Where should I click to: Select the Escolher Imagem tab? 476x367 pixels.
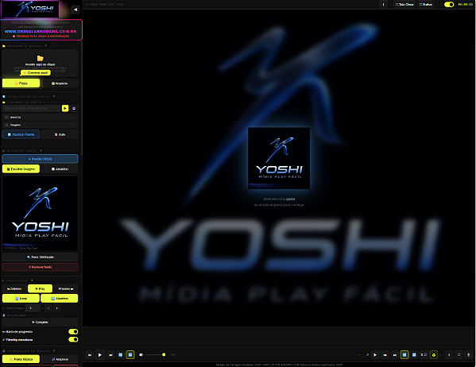pos(21,169)
